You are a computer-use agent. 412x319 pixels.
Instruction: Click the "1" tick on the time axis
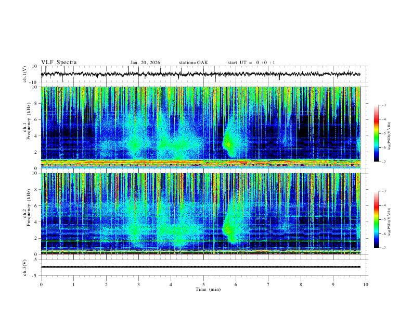[x=73, y=285]
